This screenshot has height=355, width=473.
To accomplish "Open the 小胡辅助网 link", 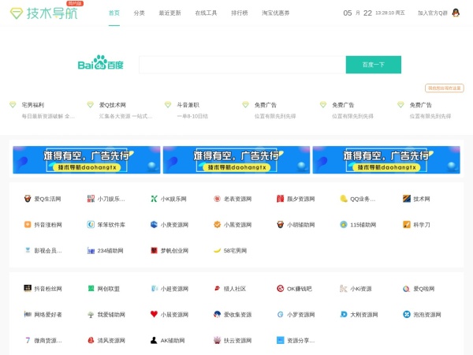I will [x=301, y=225].
